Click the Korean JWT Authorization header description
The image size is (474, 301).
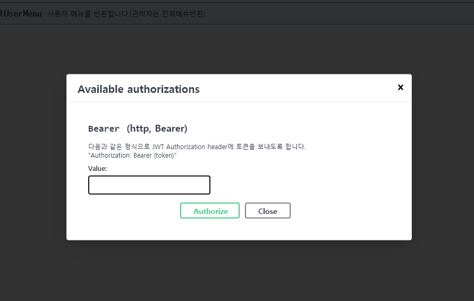tap(197, 147)
